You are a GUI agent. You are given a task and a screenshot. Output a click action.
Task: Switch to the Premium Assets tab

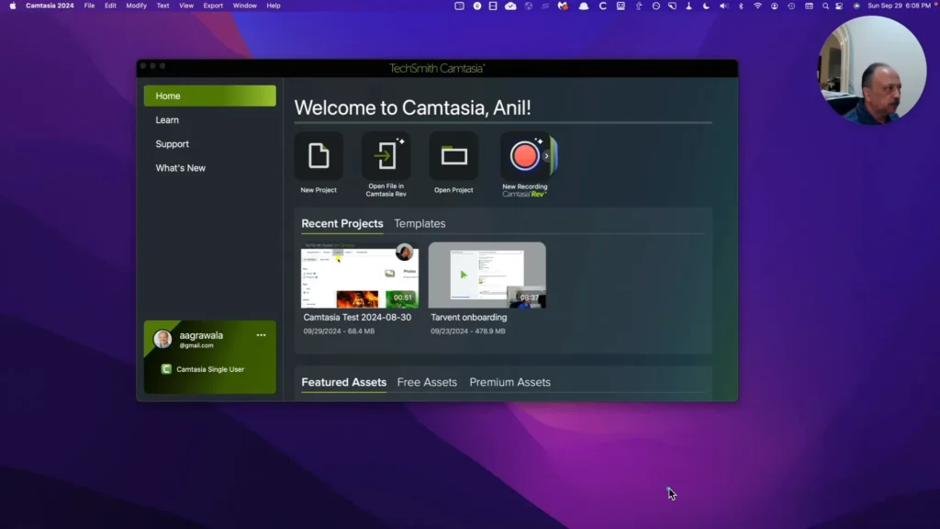point(509,382)
